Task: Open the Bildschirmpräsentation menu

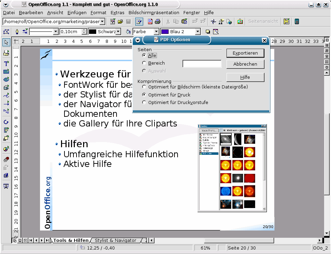Action: coord(154,12)
